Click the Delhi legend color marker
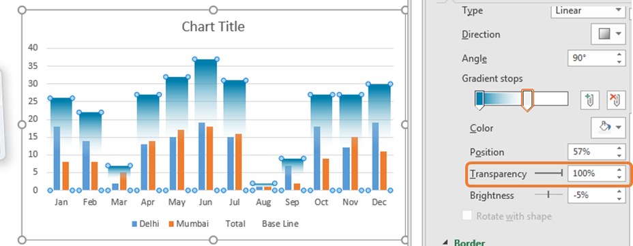 tap(134, 224)
